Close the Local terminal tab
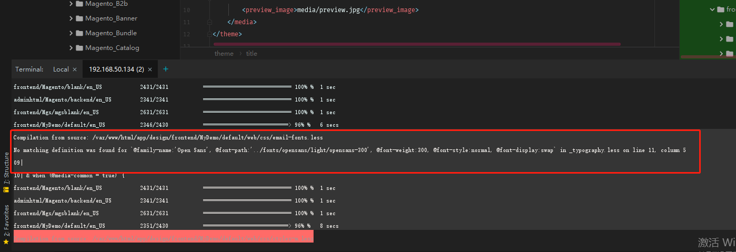 tap(75, 69)
